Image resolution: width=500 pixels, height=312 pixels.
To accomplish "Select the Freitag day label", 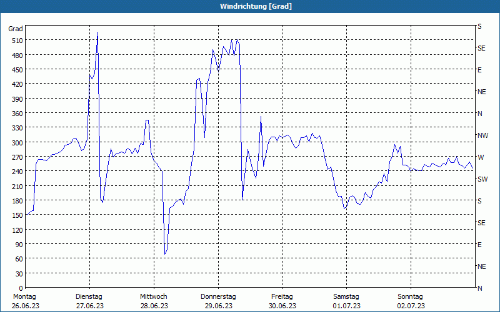I will coord(282,297).
